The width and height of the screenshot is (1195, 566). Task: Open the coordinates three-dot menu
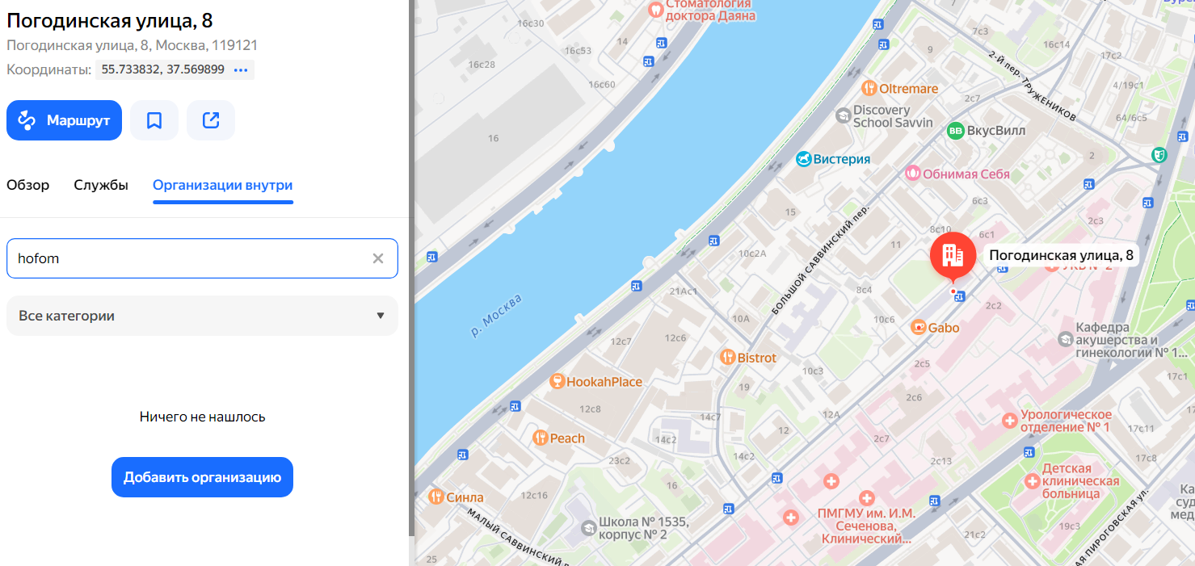coord(241,70)
